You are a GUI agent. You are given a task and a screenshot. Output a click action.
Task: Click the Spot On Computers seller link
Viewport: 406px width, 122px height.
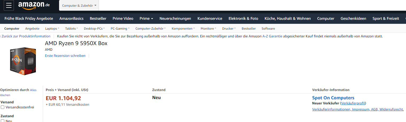pos(333,98)
